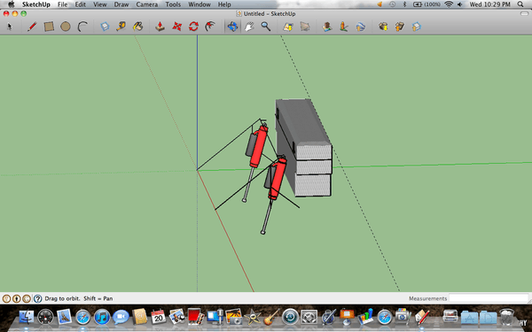
Task: Open the Draw menu
Action: click(x=121, y=4)
